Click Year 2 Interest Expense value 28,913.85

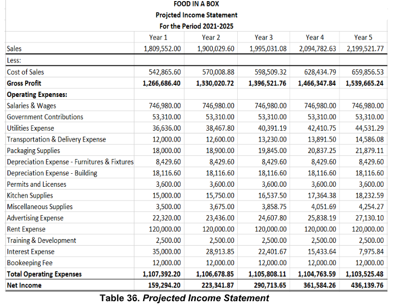click(220, 252)
